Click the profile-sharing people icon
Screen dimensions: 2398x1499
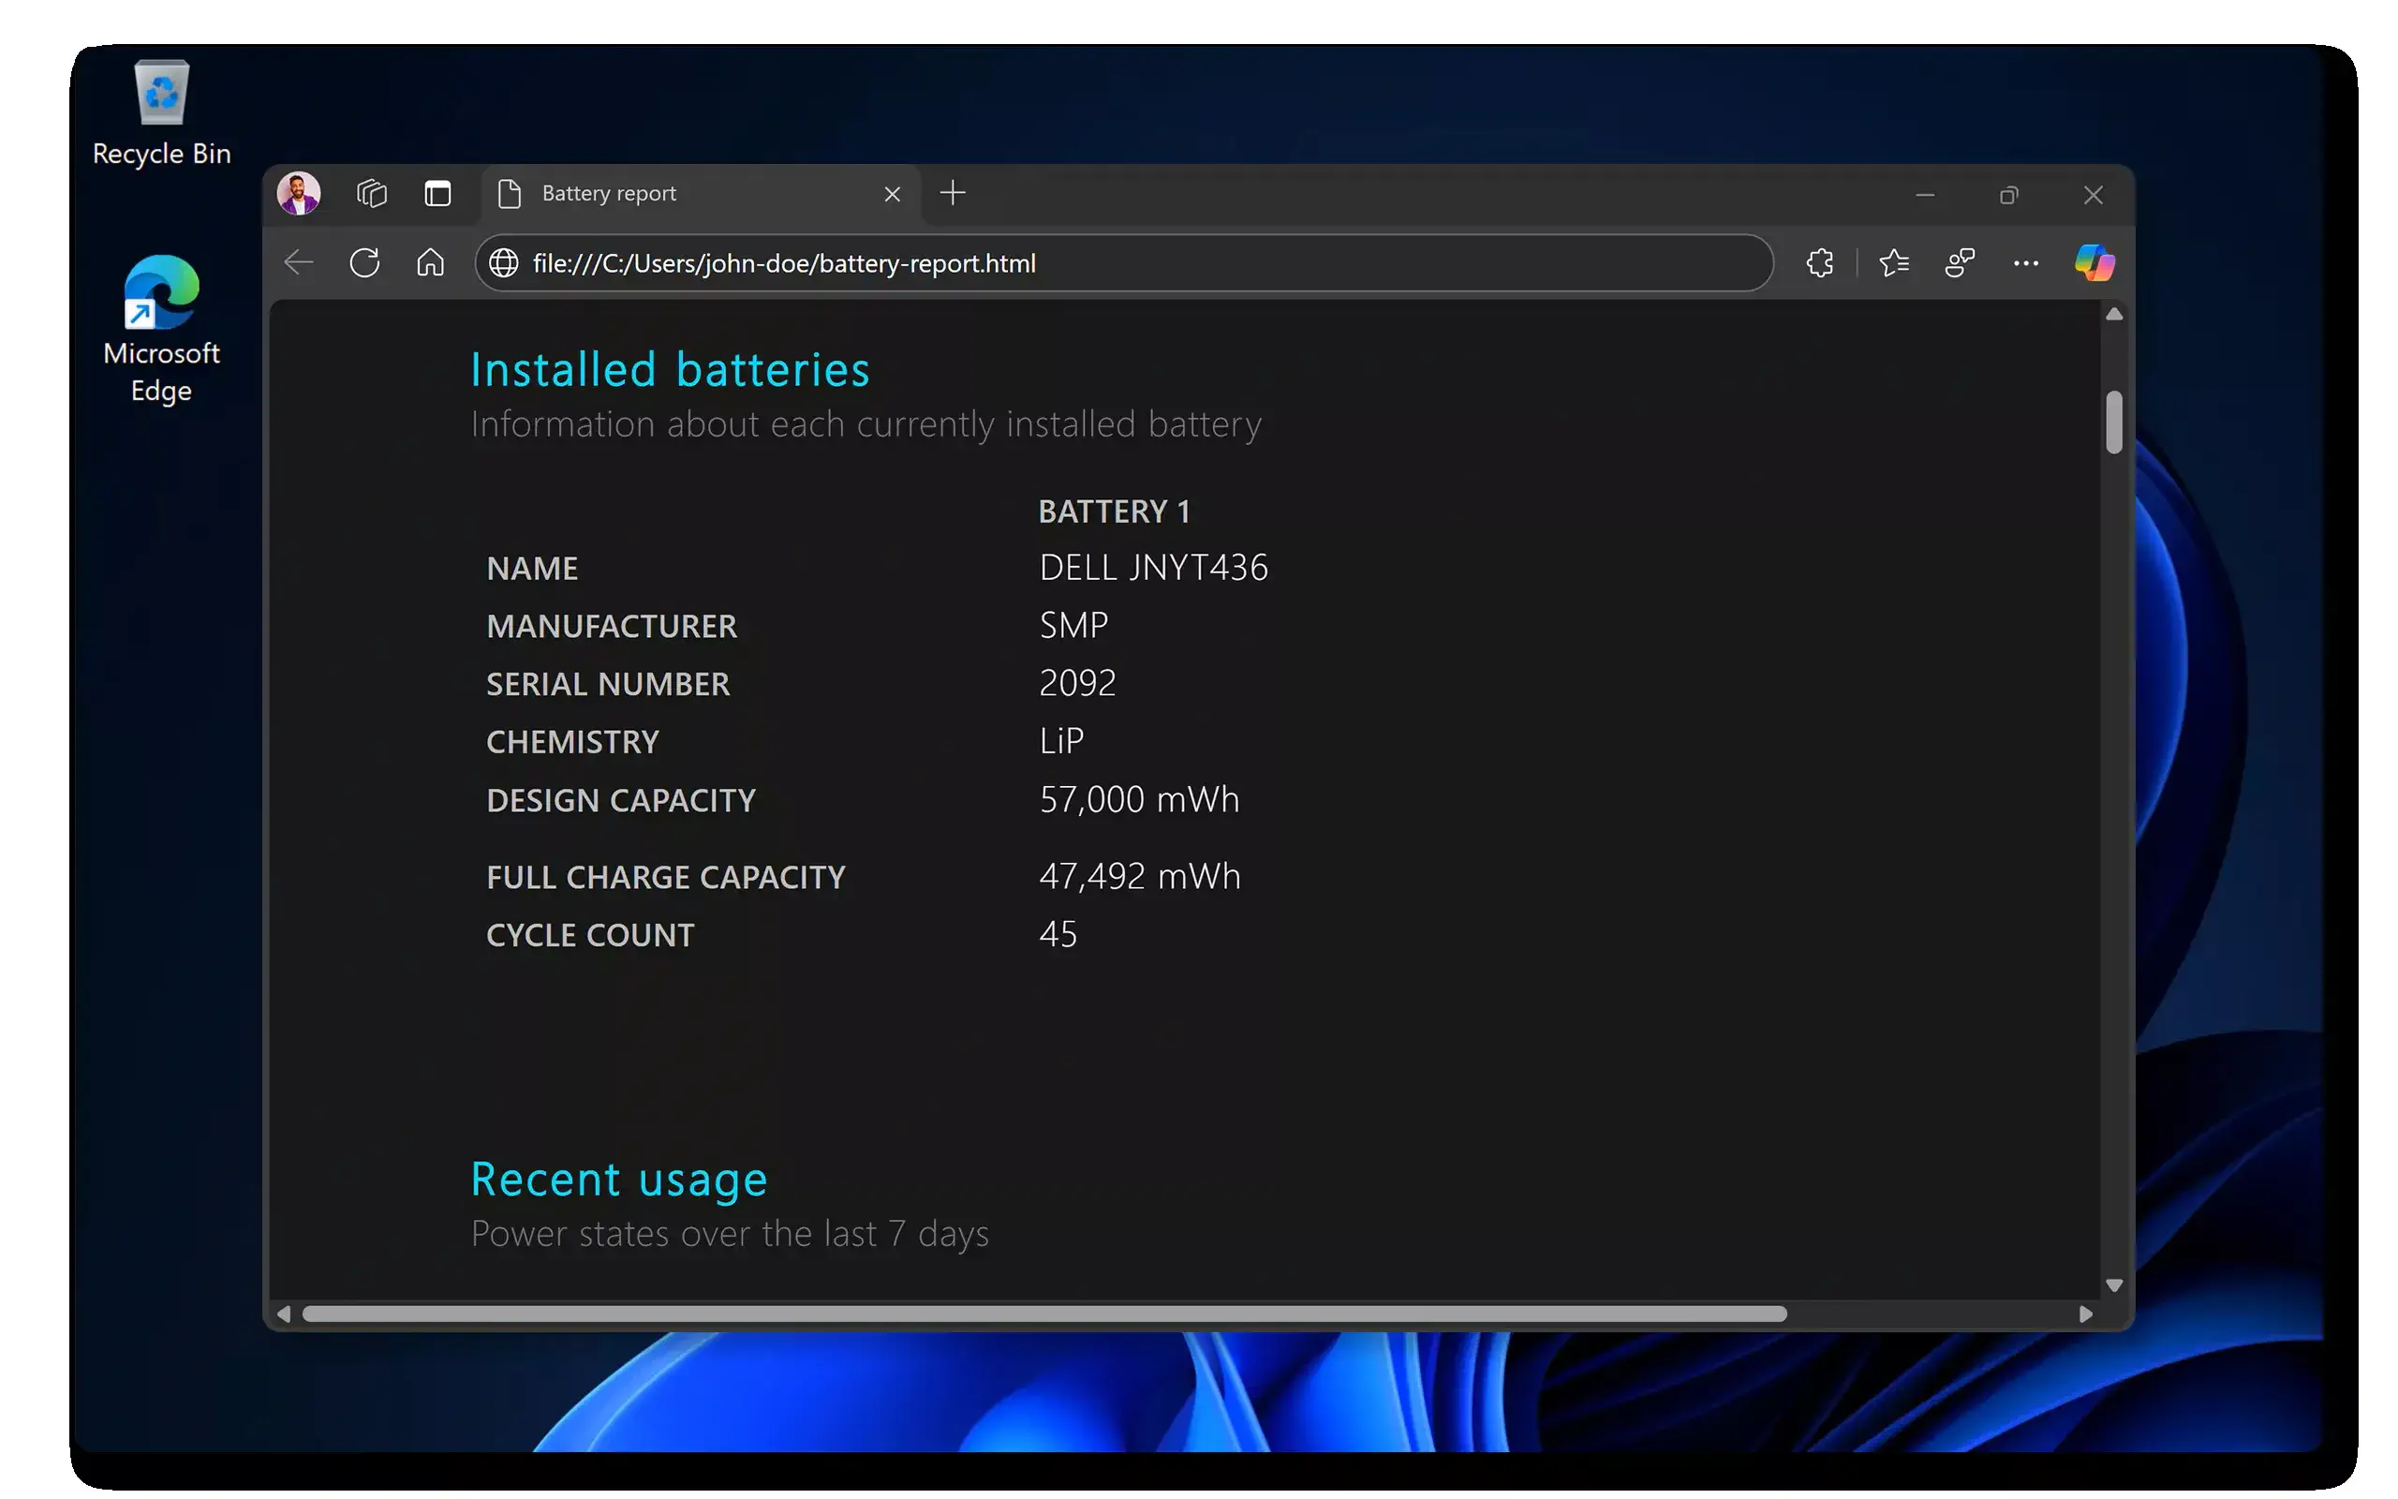tap(1959, 262)
